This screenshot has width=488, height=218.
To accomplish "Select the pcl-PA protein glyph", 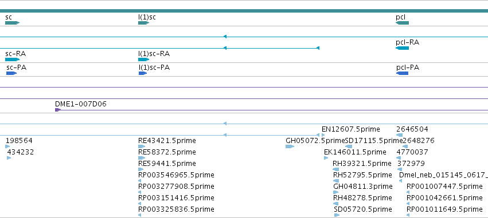I will [x=402, y=73].
